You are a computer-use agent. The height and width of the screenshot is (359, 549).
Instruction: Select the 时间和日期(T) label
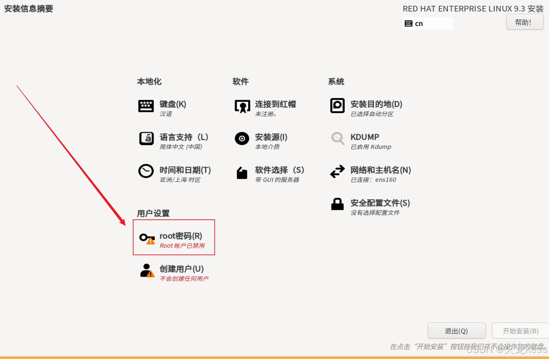(x=185, y=170)
